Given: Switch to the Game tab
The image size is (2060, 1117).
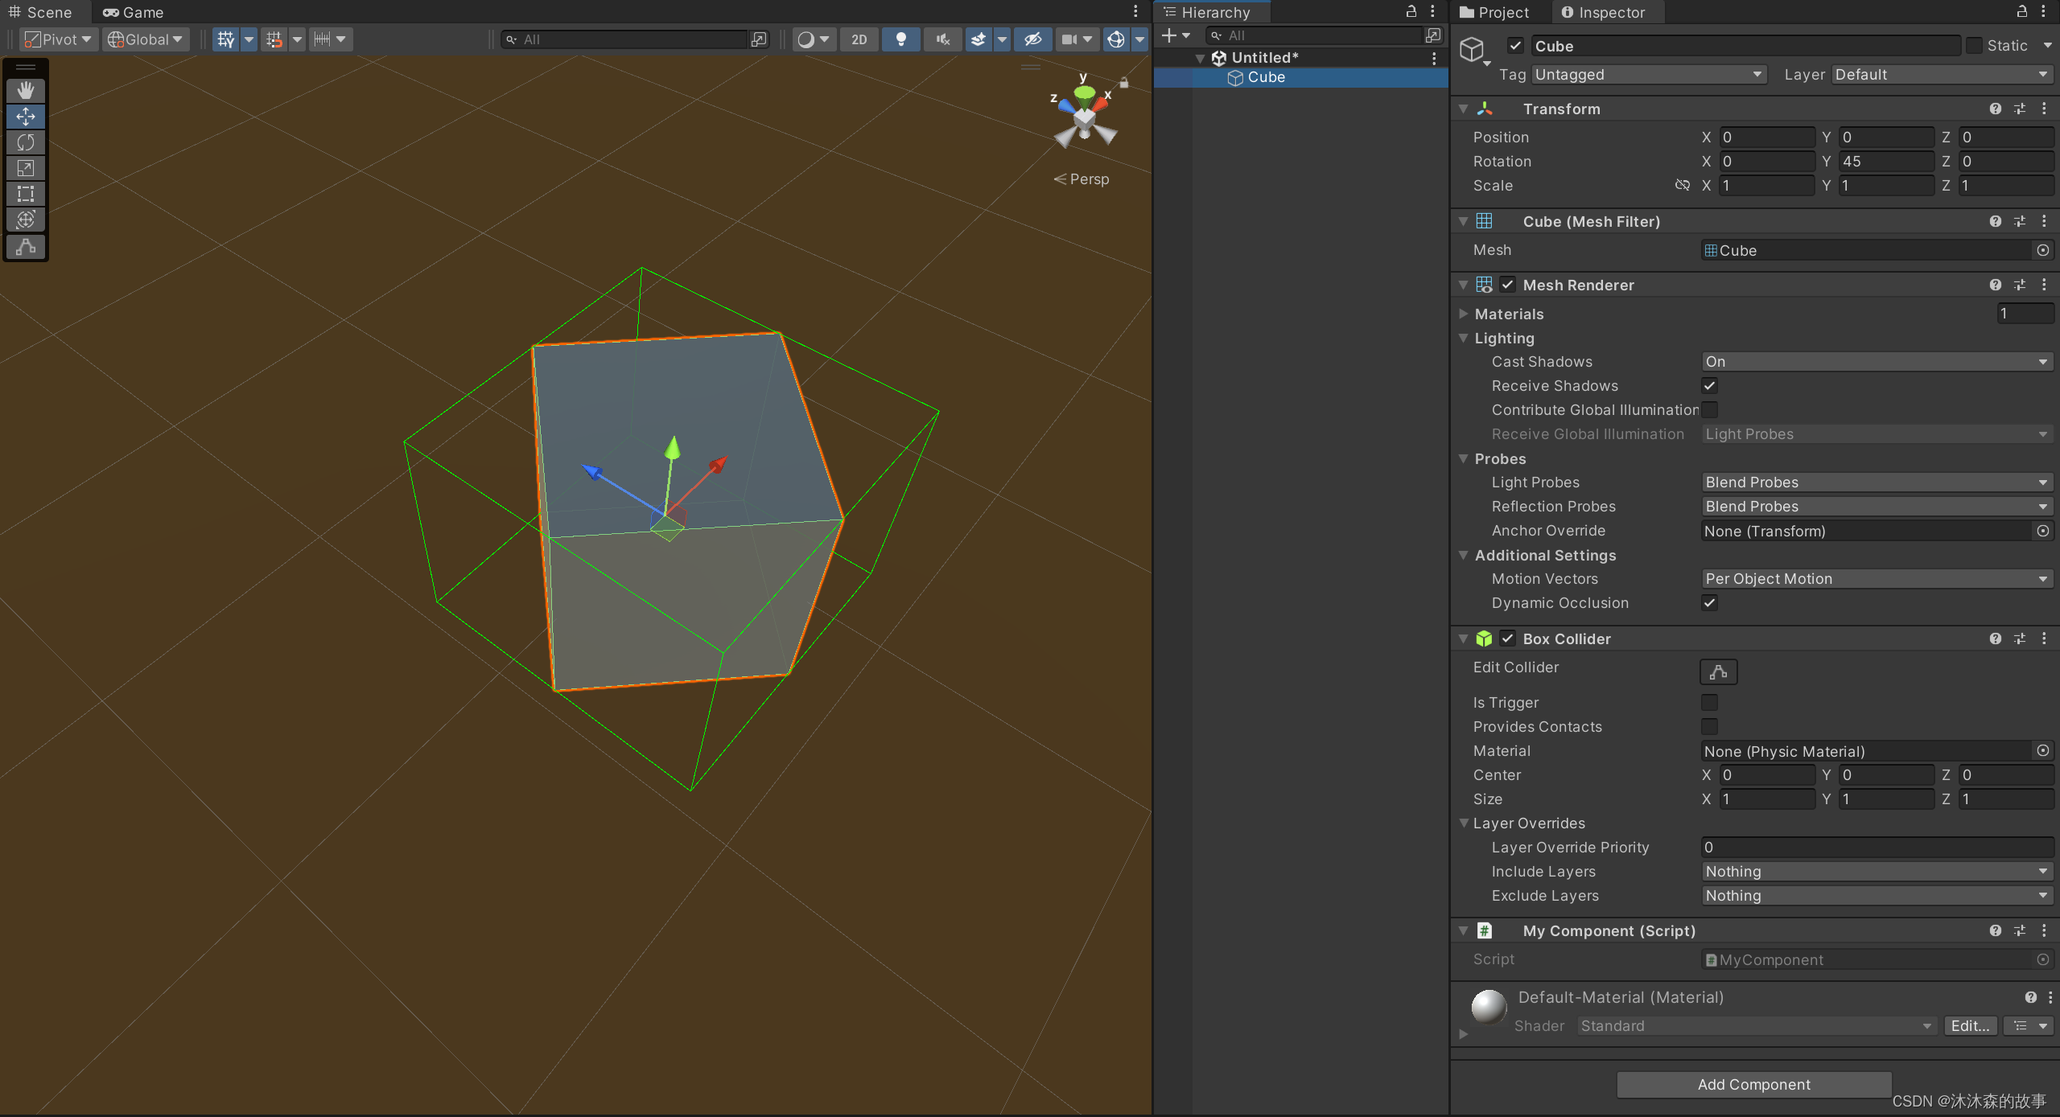Looking at the screenshot, I should click(x=134, y=12).
